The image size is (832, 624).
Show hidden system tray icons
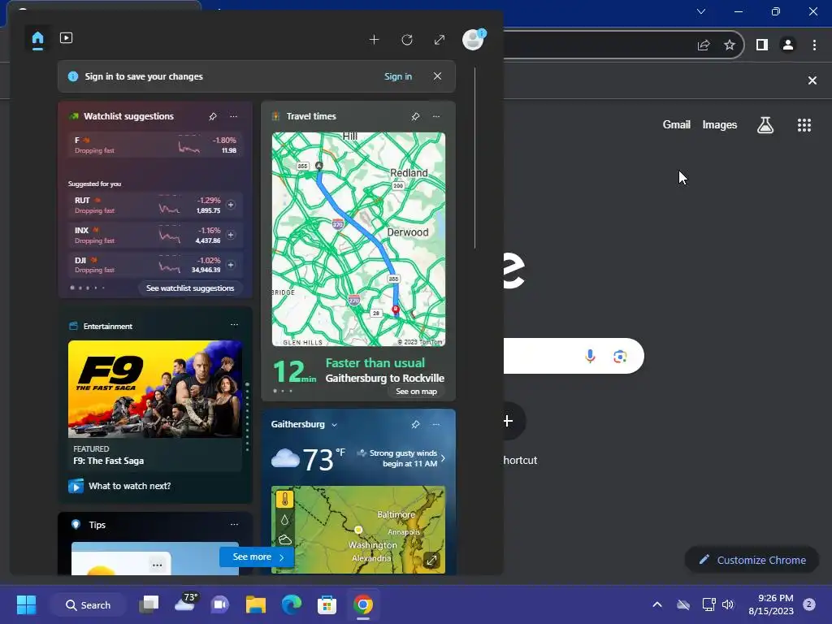656,604
